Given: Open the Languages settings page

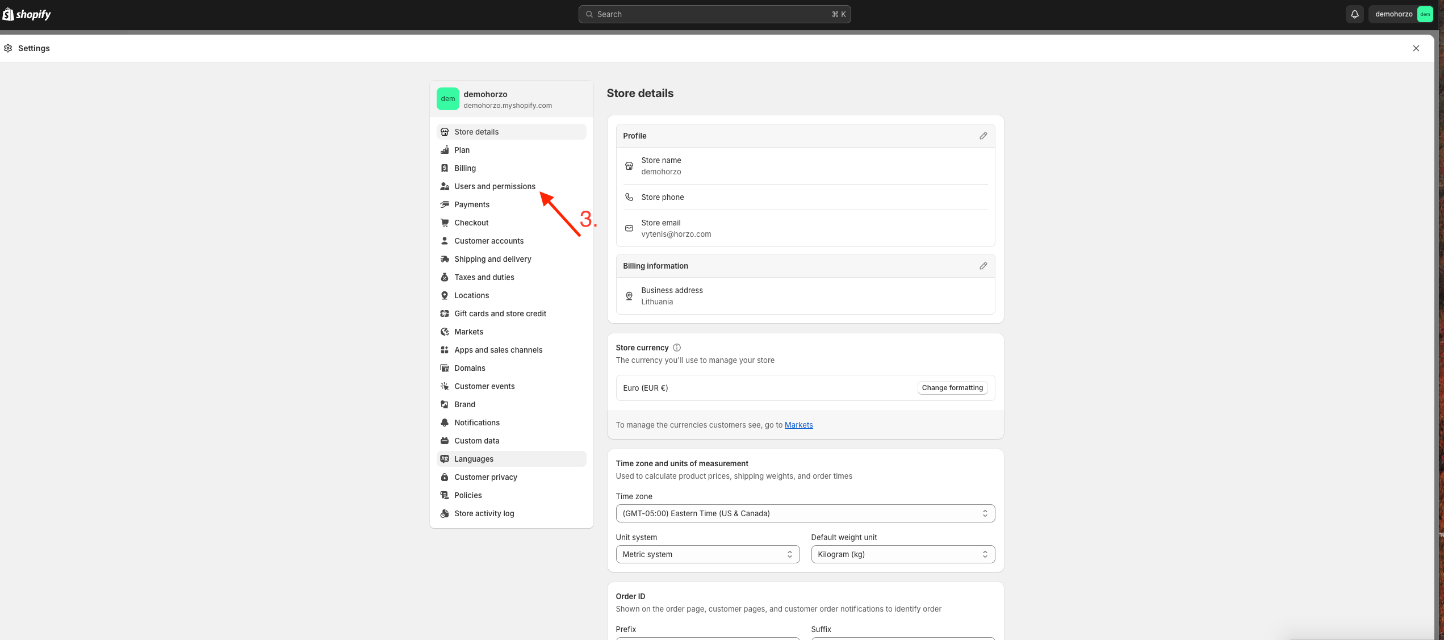Looking at the screenshot, I should (474, 459).
